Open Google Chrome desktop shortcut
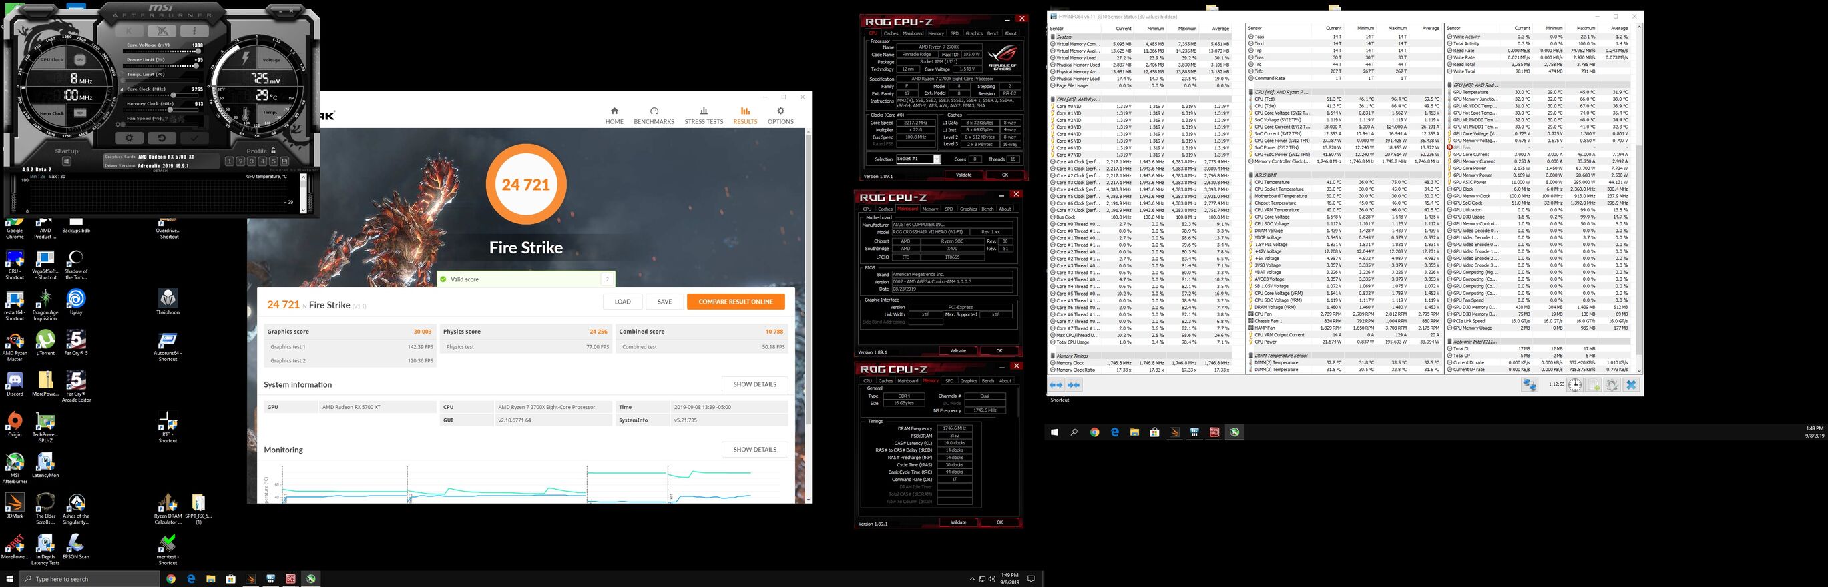Image resolution: width=1828 pixels, height=587 pixels. tap(14, 229)
